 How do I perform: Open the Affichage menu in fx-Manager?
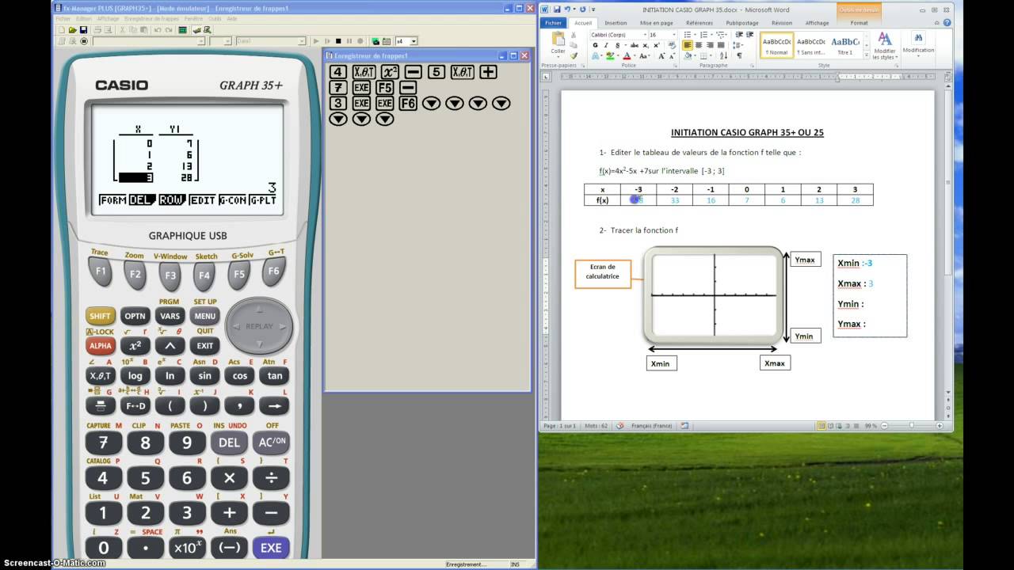pos(109,18)
